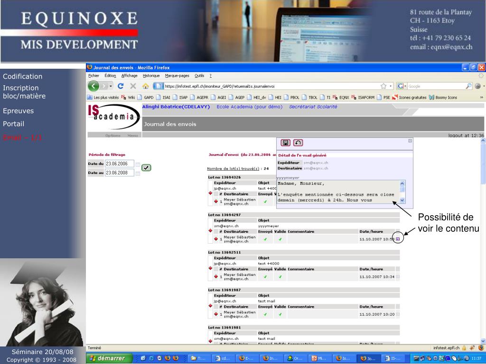486x364 pixels.
Task: Click the magnifier icon in the Google search box
Action: tap(468, 86)
